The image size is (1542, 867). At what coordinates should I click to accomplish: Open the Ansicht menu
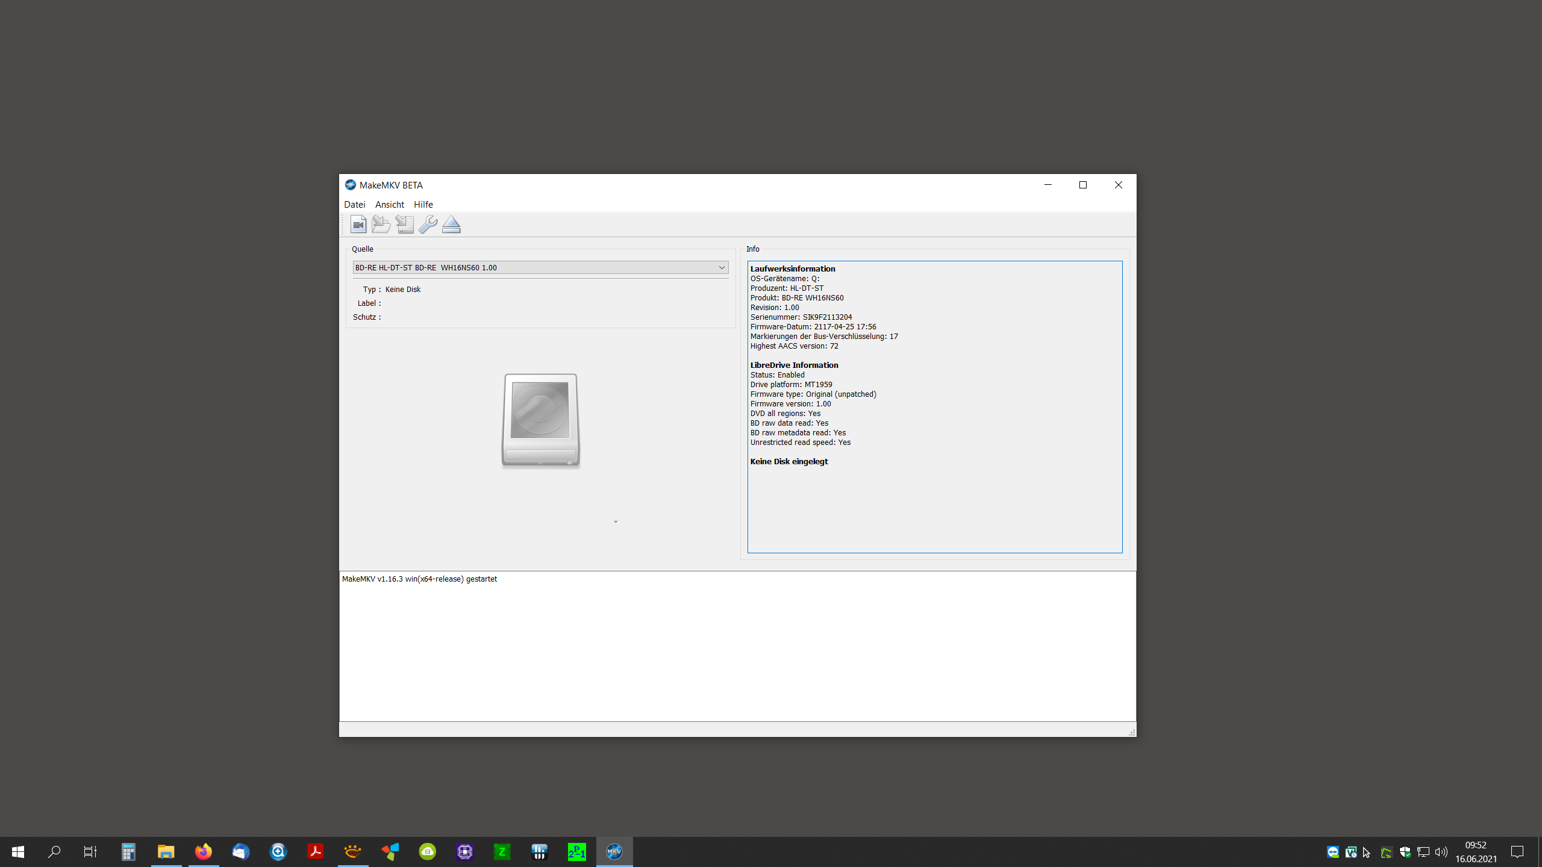(x=389, y=205)
